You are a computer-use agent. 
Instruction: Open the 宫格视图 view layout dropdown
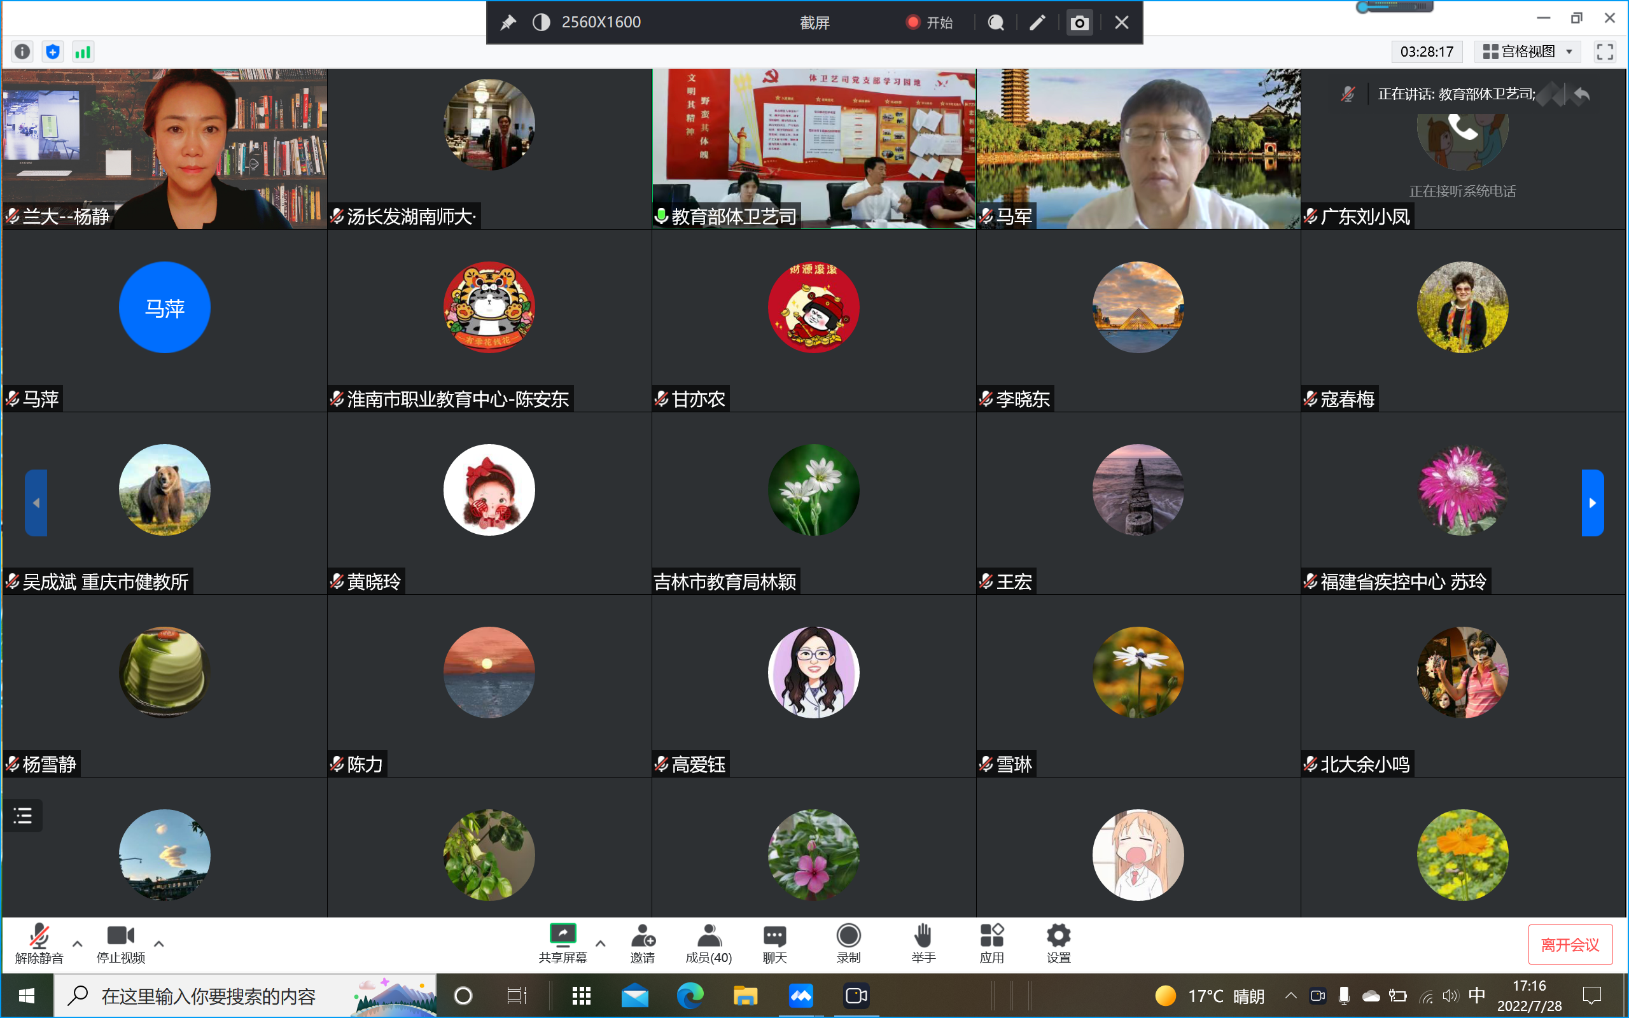[x=1528, y=52]
